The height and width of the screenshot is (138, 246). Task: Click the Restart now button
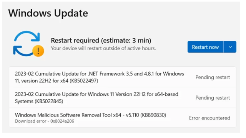205,47
